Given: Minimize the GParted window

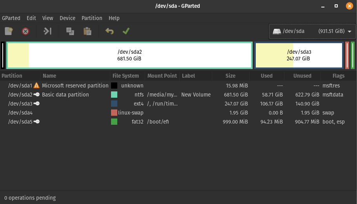Looking at the screenshot, I should point(322,6).
